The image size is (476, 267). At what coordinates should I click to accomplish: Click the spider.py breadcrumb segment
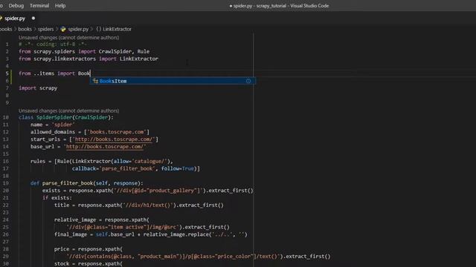pyautogui.click(x=78, y=29)
